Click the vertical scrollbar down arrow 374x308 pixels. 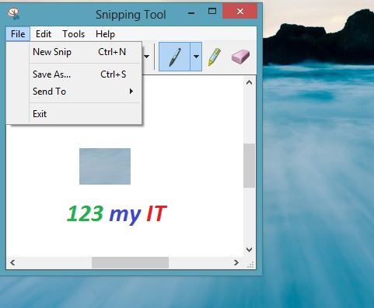[249, 250]
